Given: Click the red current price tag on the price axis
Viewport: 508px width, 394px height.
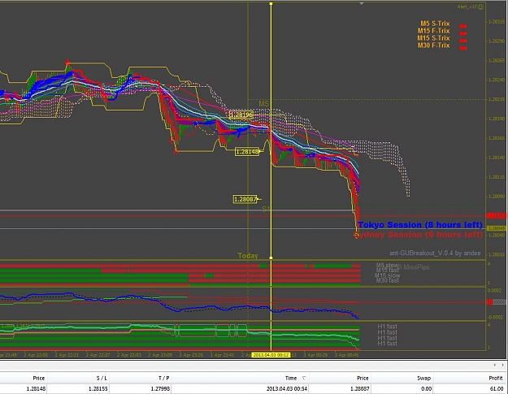Looking at the screenshot, I should [x=497, y=215].
